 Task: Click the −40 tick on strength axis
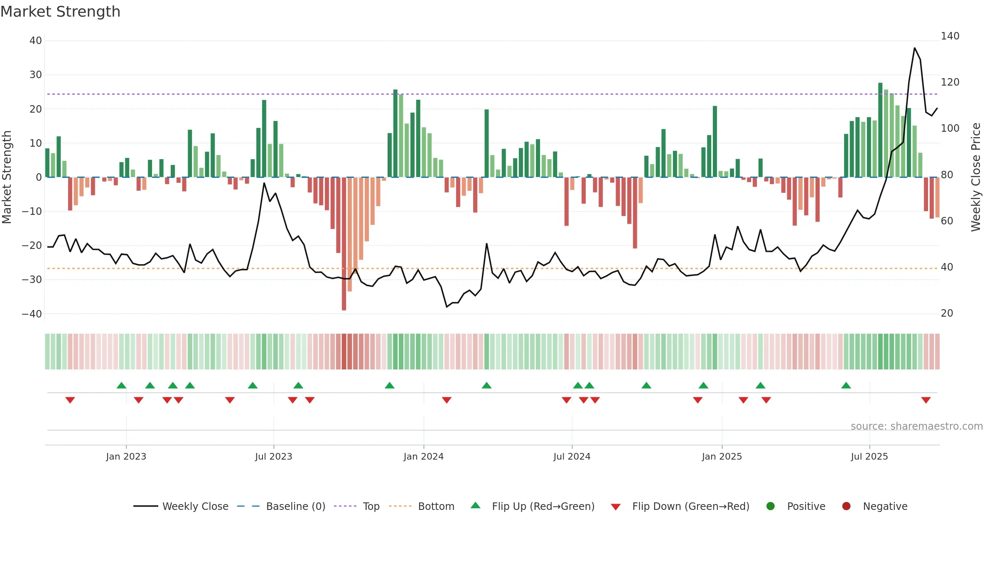32,314
